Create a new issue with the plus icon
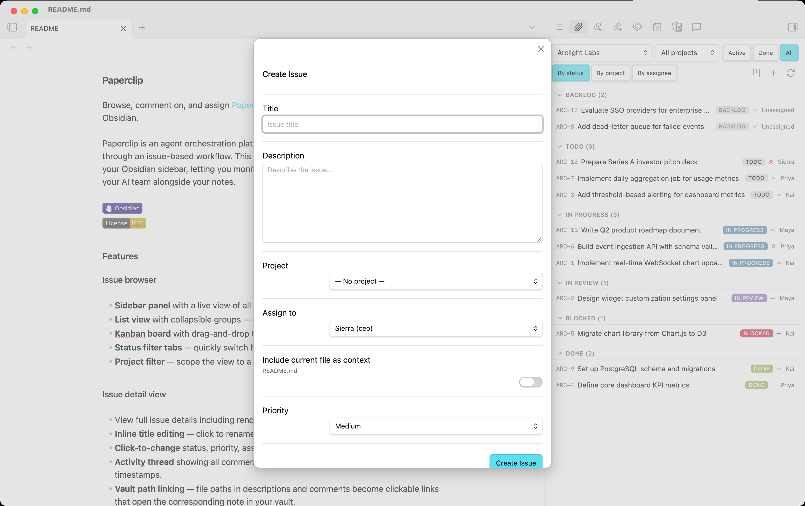Viewport: 805px width, 506px height. point(773,73)
